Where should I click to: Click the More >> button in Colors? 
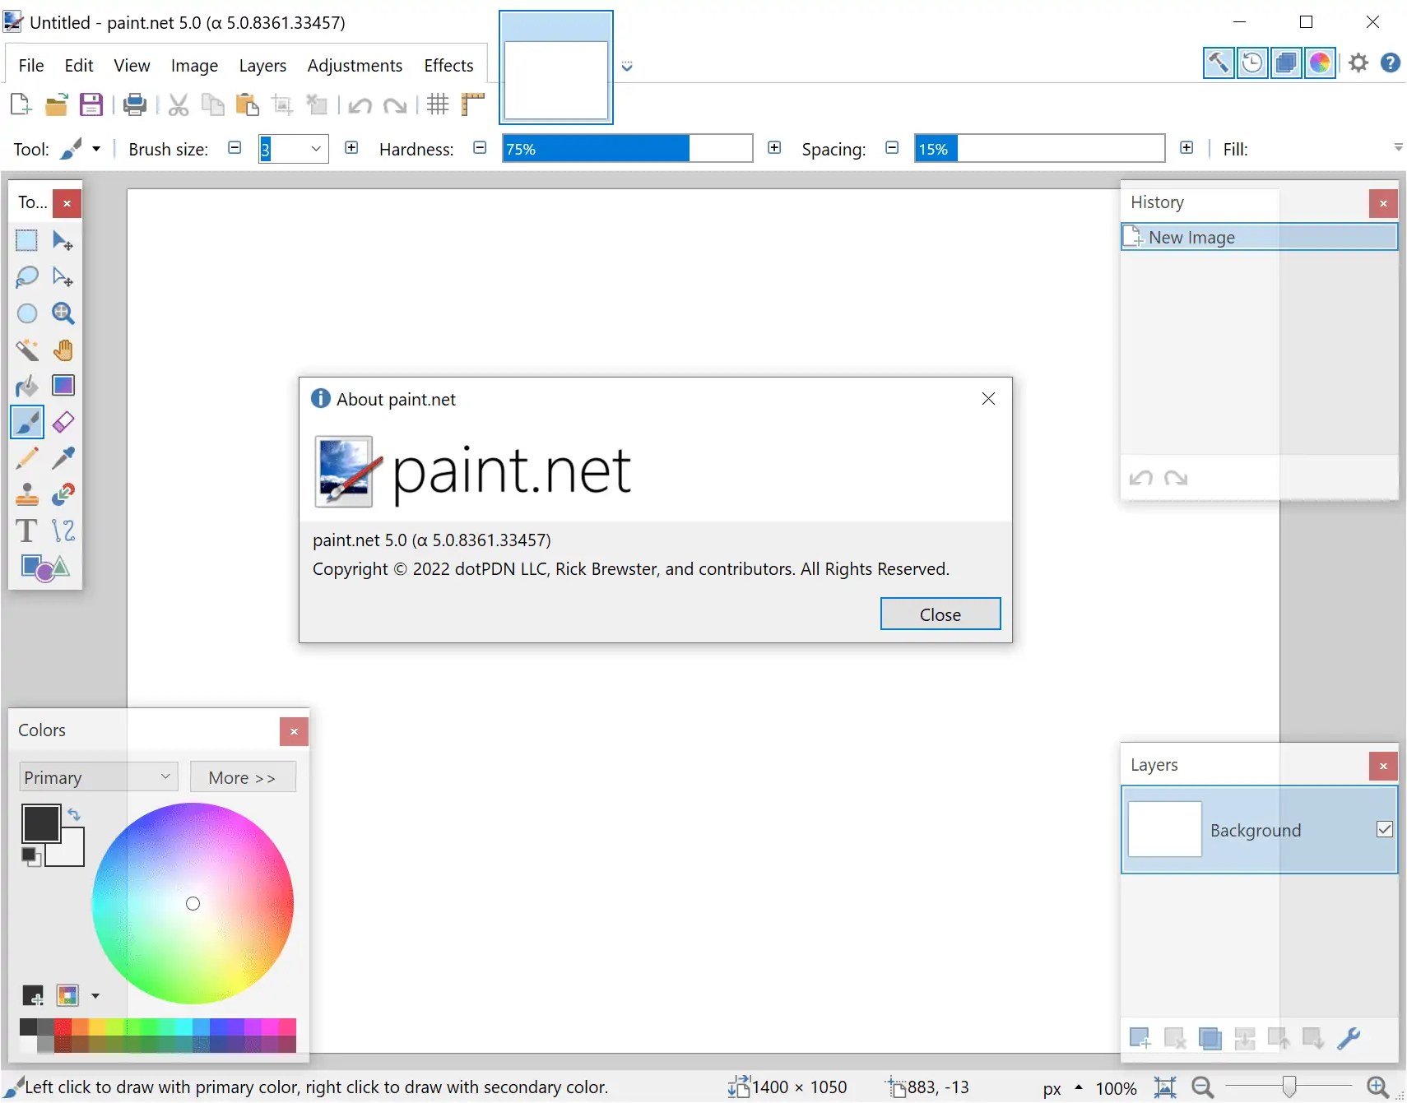pos(243,777)
